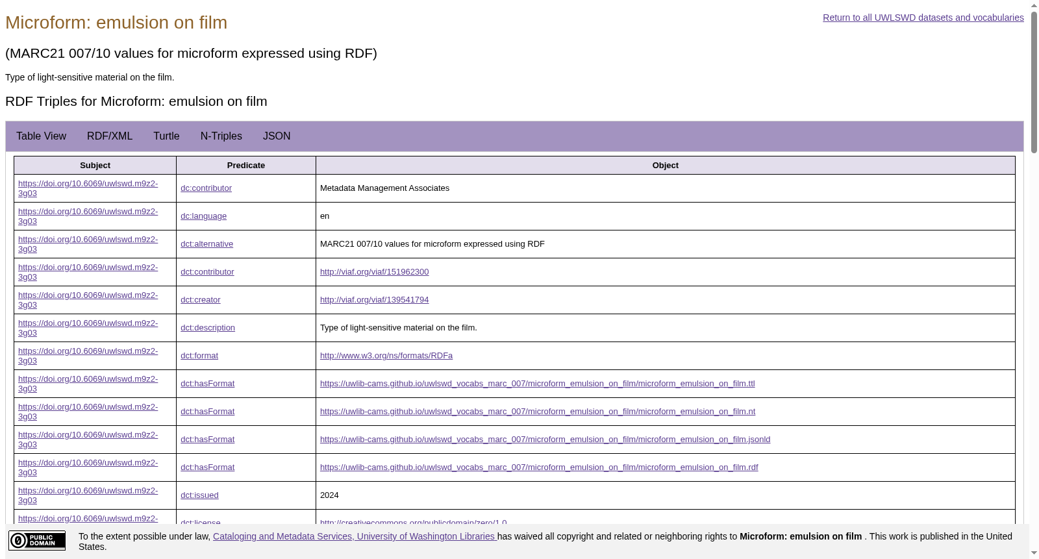Click the Object column header
This screenshot has width=1039, height=559.
pyautogui.click(x=666, y=166)
